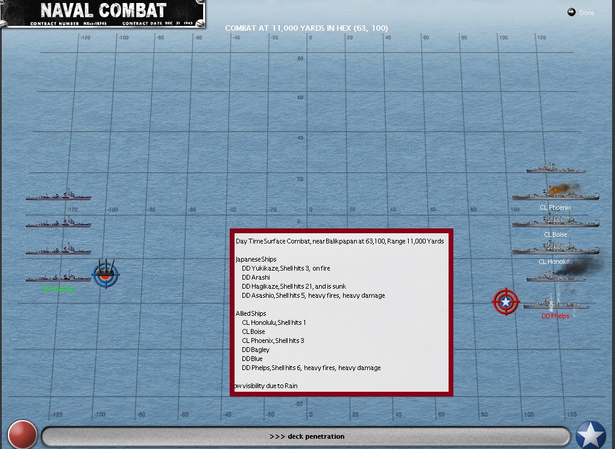This screenshot has height=449, width=615.
Task: Click the white star emblem button at bottom right
Action: pos(591,435)
